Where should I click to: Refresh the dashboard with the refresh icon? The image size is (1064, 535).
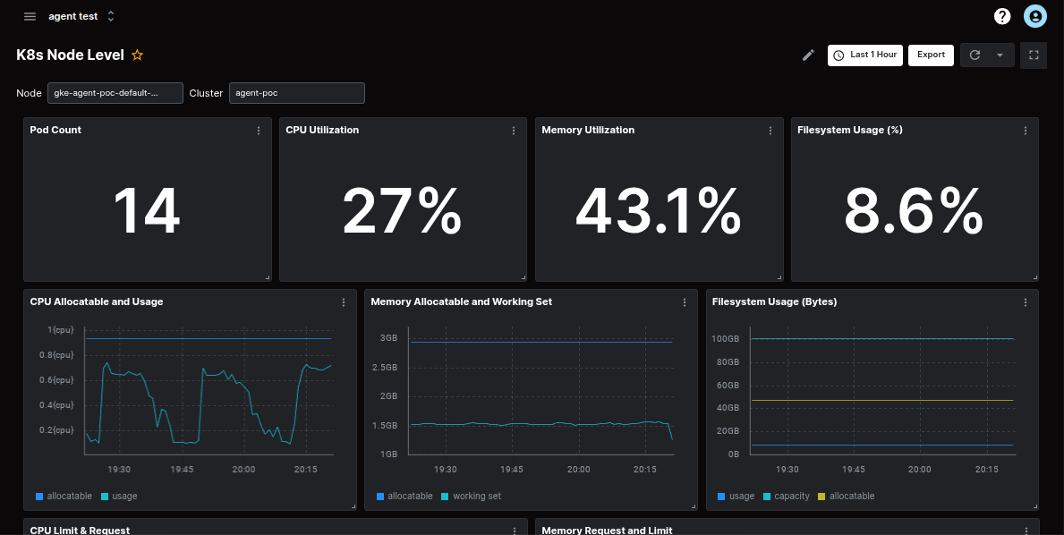pyautogui.click(x=975, y=55)
